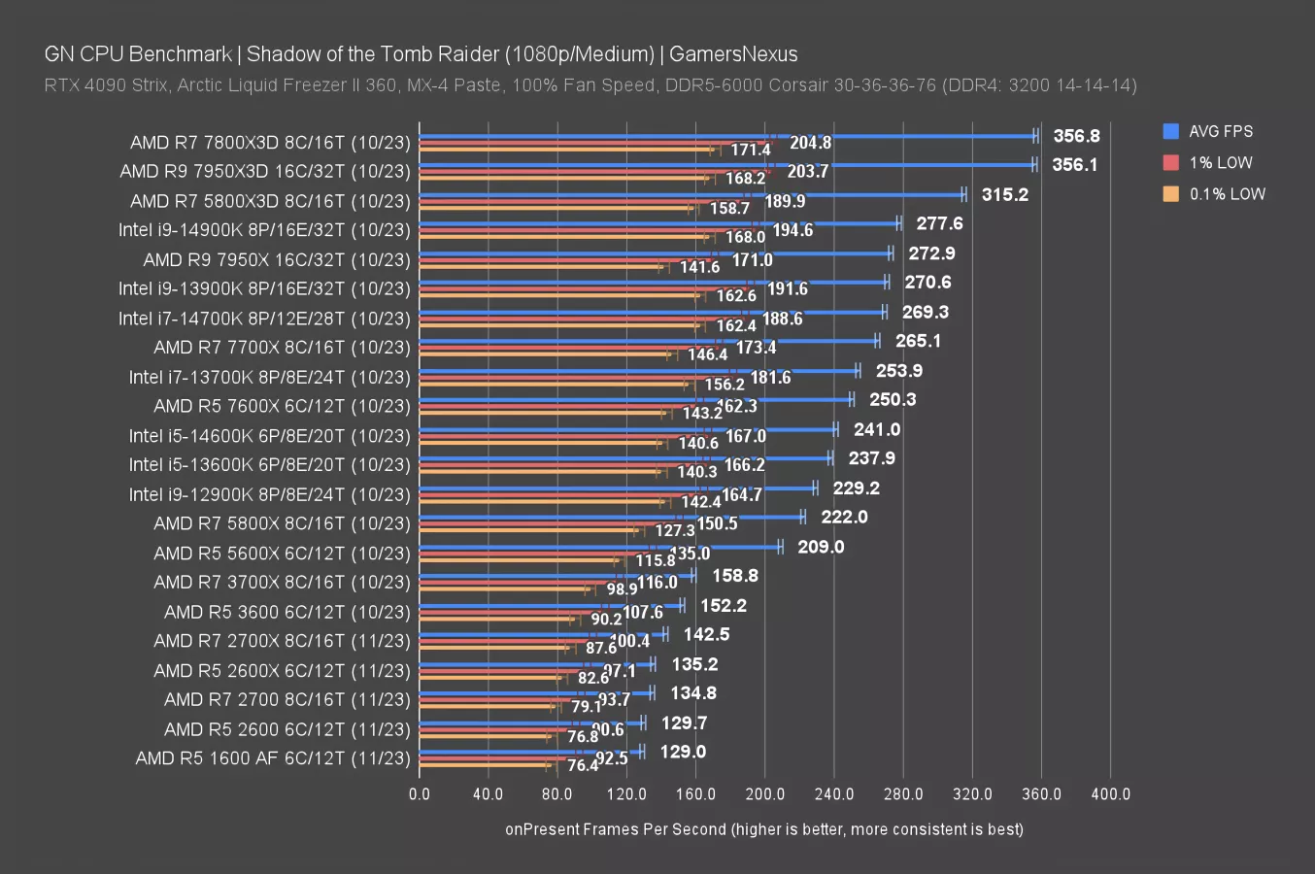The width and height of the screenshot is (1315, 874).
Task: Click the 315.2 value for the 5800X3D
Action: (x=1004, y=194)
